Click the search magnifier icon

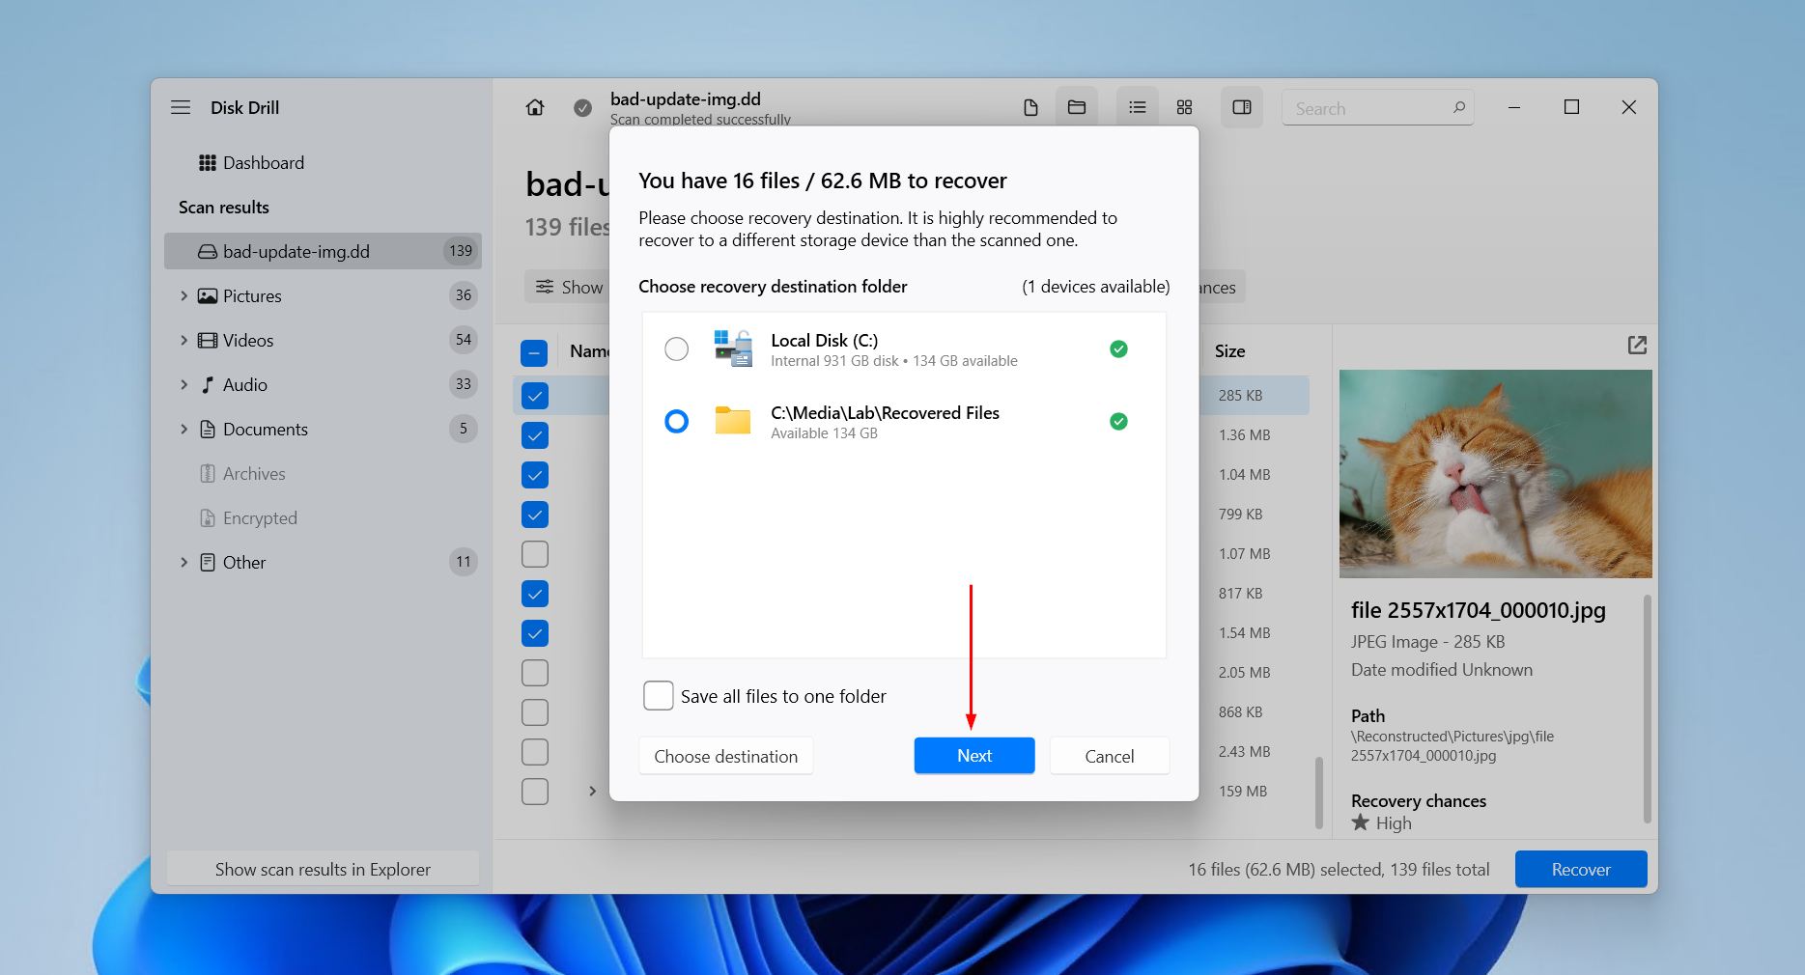pyautogui.click(x=1458, y=107)
